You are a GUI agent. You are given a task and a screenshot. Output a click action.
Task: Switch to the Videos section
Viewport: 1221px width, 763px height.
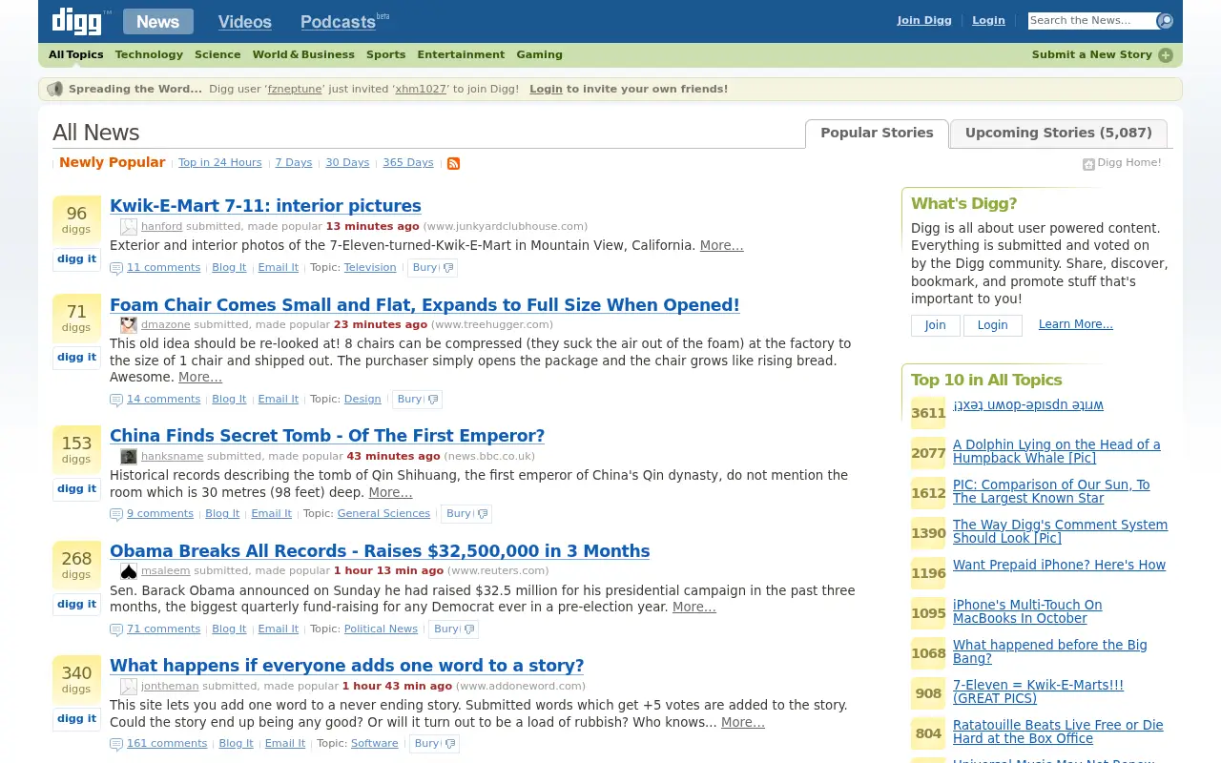click(x=245, y=22)
